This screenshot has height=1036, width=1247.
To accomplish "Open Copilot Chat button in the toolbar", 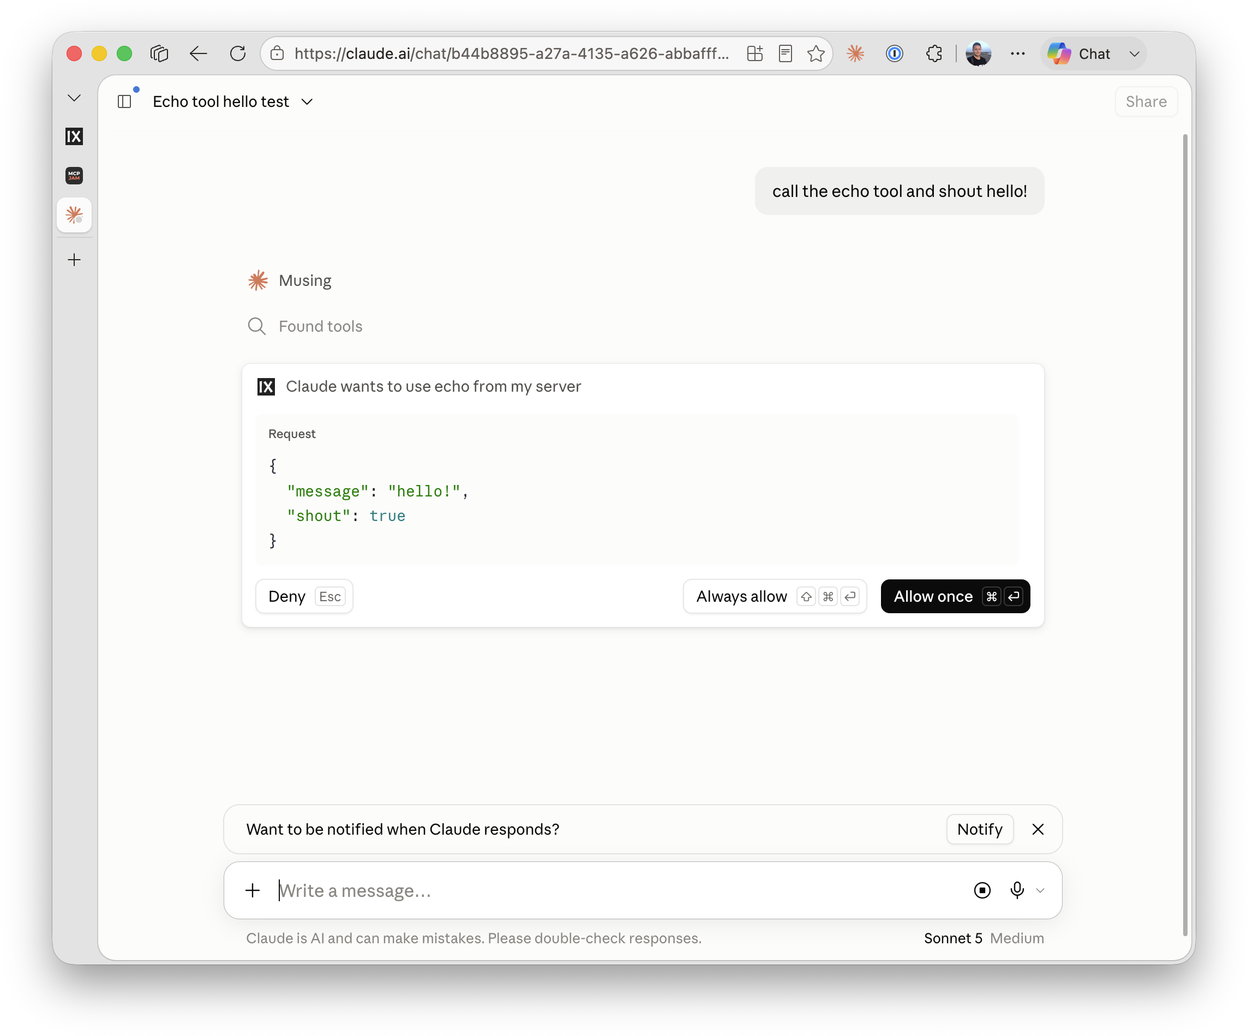I will coord(1079,53).
